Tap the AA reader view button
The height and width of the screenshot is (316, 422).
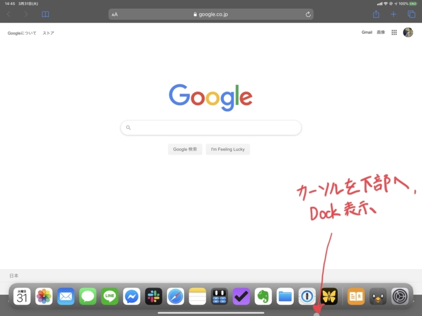click(x=114, y=15)
